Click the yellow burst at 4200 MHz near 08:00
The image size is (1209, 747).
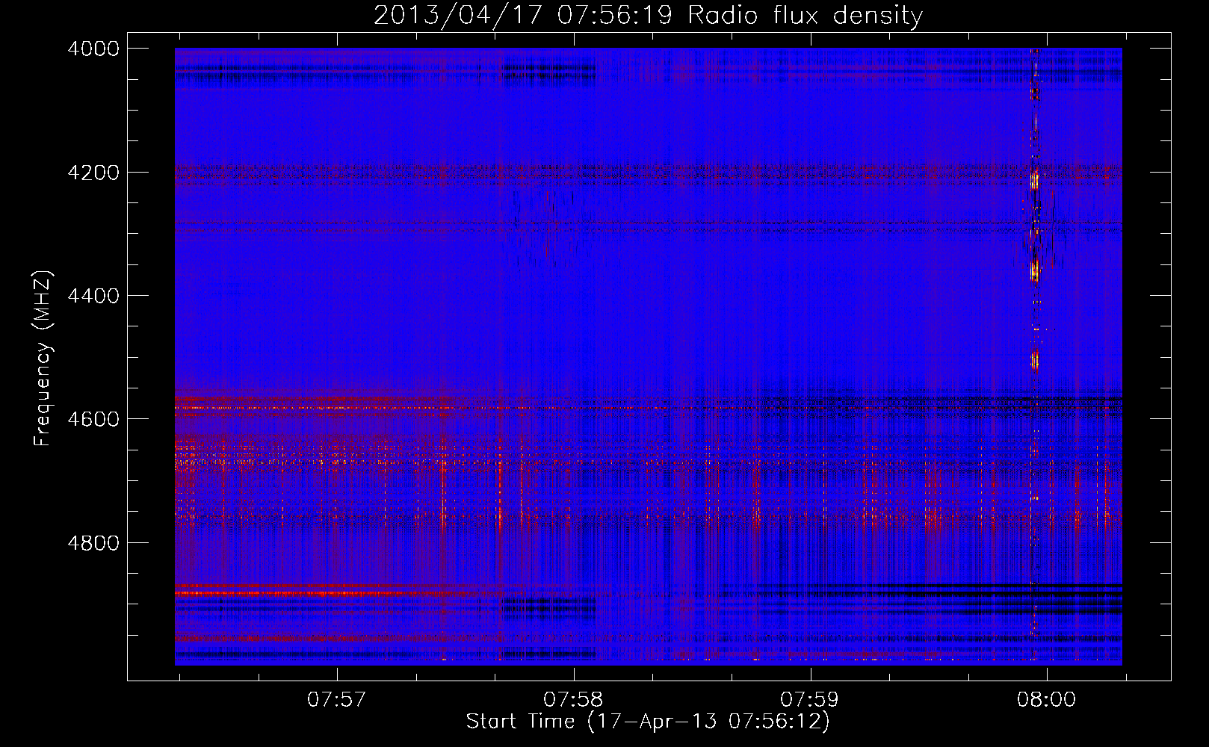(x=1035, y=181)
